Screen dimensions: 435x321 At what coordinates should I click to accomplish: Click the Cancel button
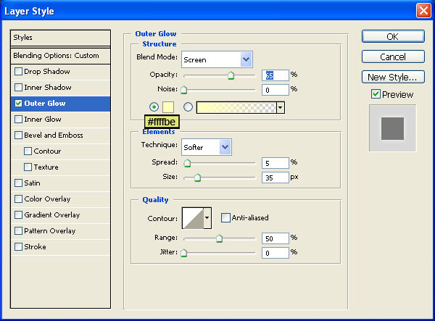coord(393,57)
